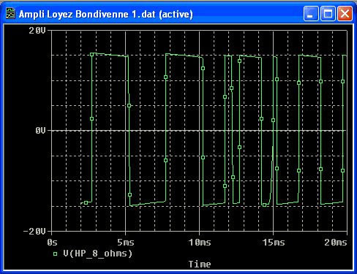357x274 pixels.
Task: Click the 20ms label on the time axis
Action: pyautogui.click(x=336, y=243)
